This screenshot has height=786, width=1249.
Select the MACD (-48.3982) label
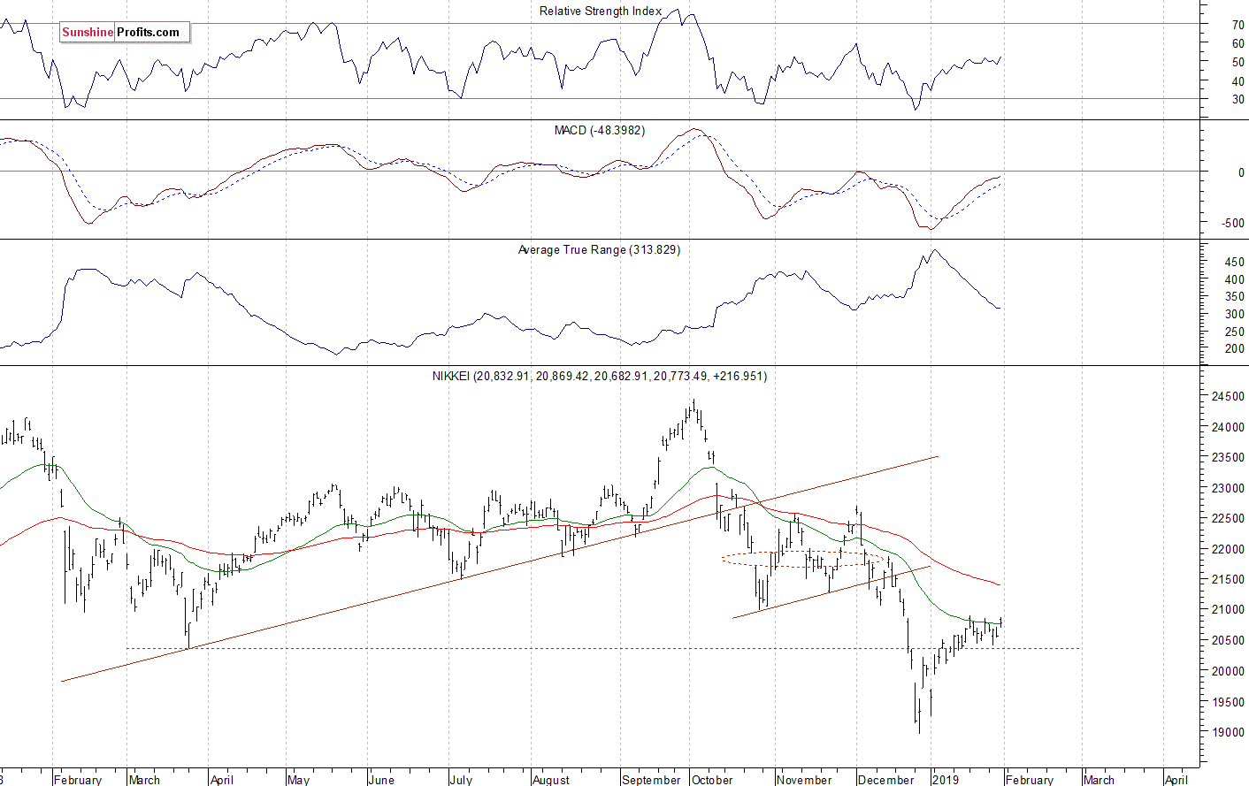(x=600, y=130)
